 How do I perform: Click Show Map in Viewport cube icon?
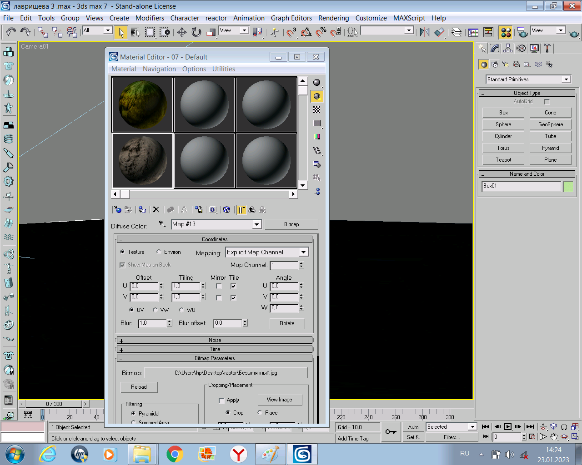(x=226, y=210)
